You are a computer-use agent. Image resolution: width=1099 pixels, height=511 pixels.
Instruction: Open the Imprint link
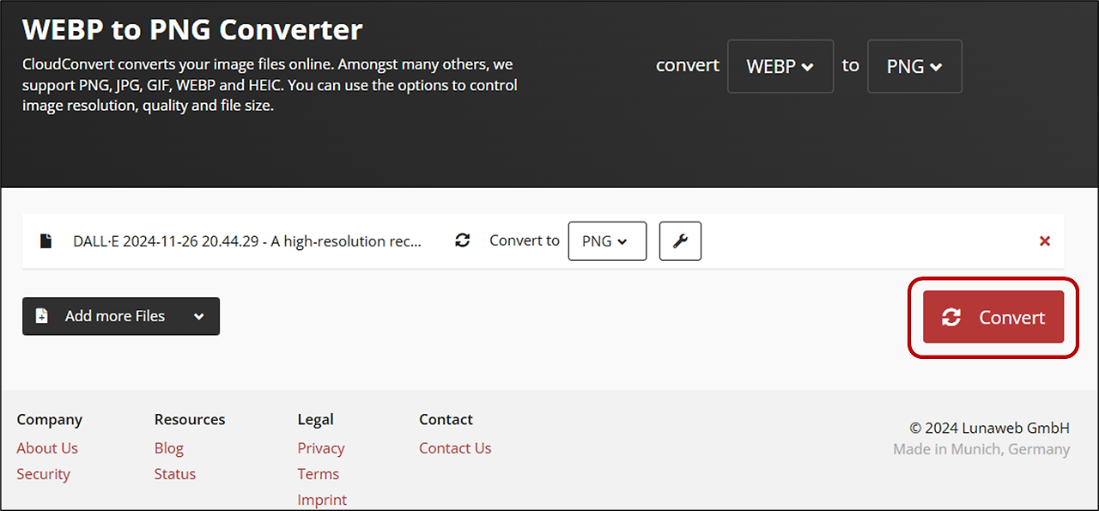[x=322, y=500]
